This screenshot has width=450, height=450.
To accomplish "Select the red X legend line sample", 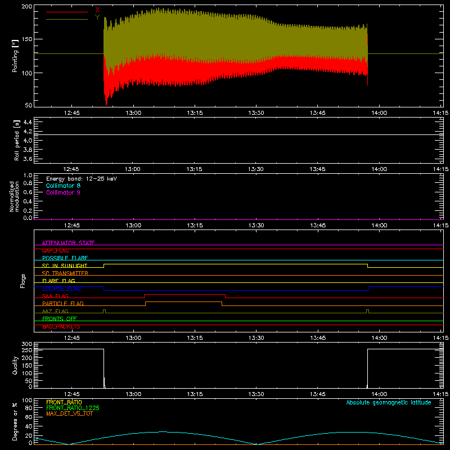I will point(67,12).
